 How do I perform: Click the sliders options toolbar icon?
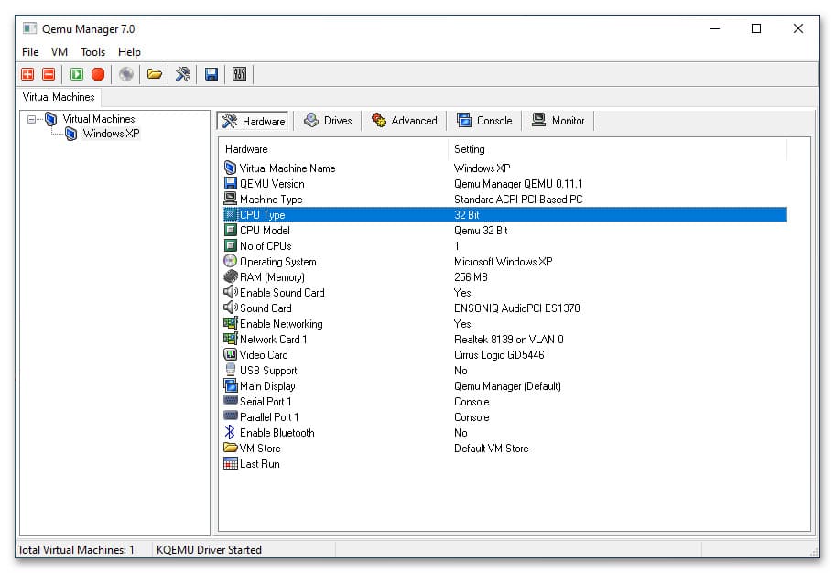pyautogui.click(x=239, y=74)
